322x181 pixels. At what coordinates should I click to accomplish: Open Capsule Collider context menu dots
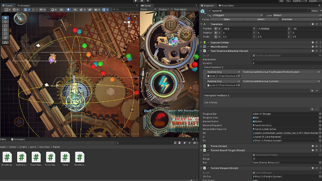(x=320, y=43)
